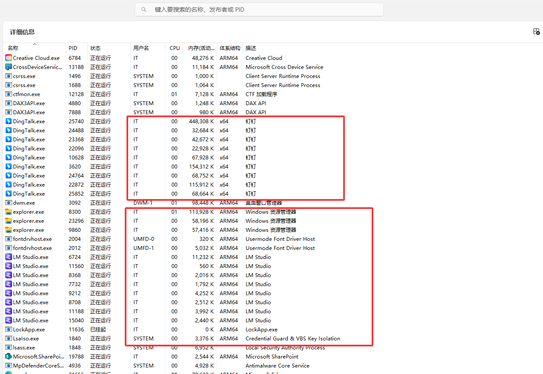Click the 已挂起 status of LockApp.exe
Screen dimensions: 543x374
[x=98, y=329]
